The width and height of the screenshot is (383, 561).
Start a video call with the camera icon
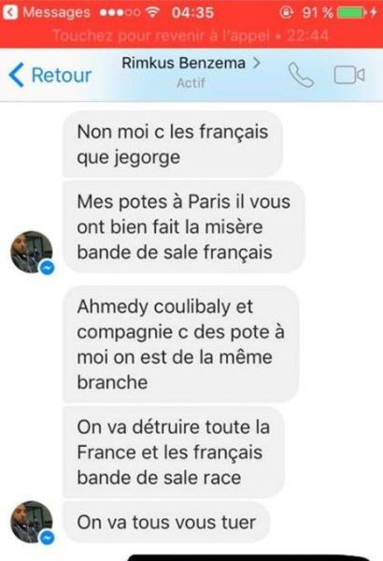coord(349,75)
